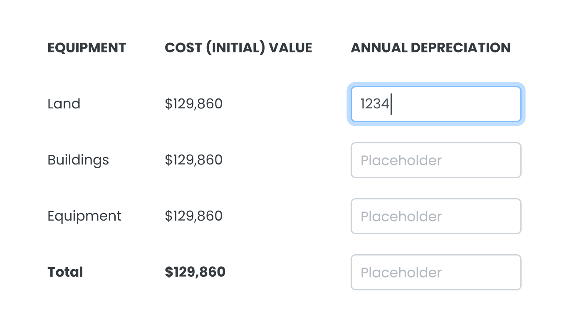Image resolution: width=564 pixels, height=334 pixels.
Task: Click the EQUIPMENT column header
Action: tap(87, 48)
